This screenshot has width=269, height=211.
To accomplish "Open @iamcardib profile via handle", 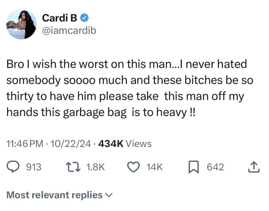I will click(x=69, y=30).
